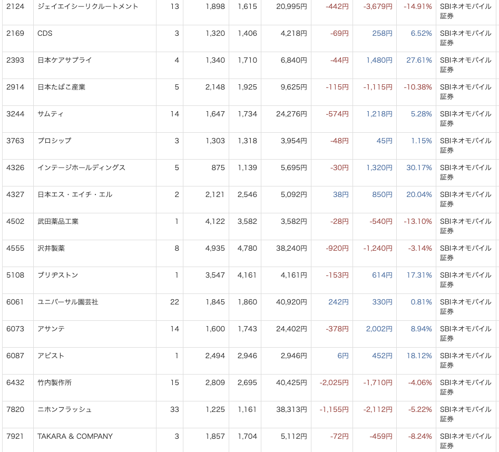
Task: Click 日本ケアサプライ company name
Action: click(65, 60)
